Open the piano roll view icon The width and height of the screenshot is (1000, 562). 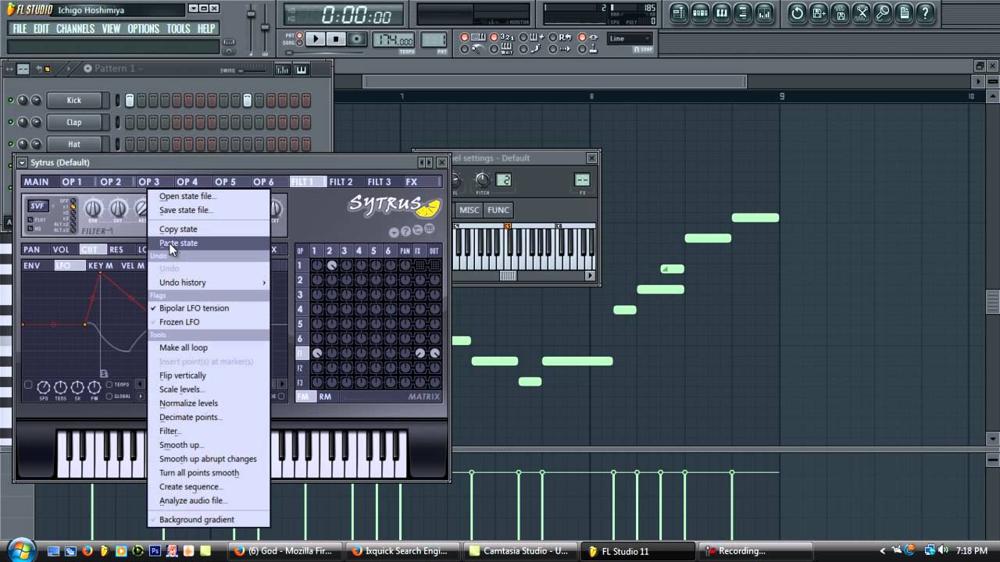(722, 12)
